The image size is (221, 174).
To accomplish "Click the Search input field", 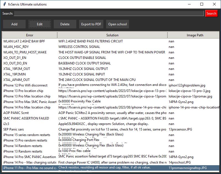I will (109, 13).
